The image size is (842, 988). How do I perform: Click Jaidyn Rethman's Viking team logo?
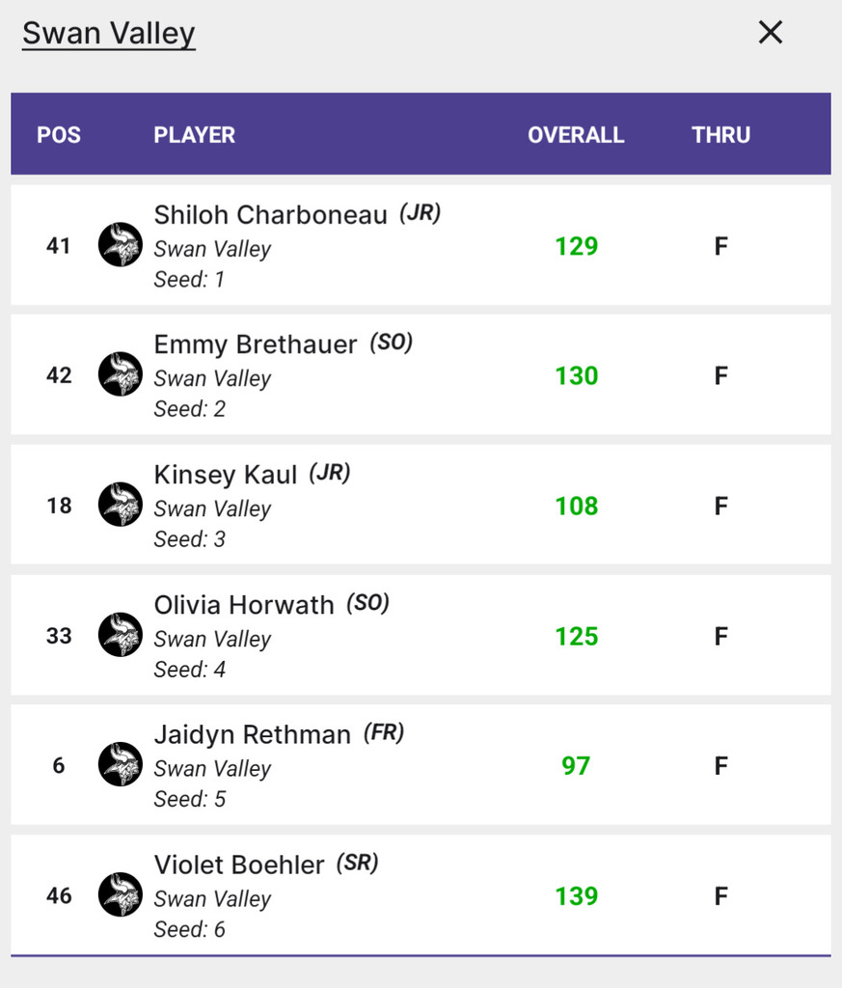(121, 764)
